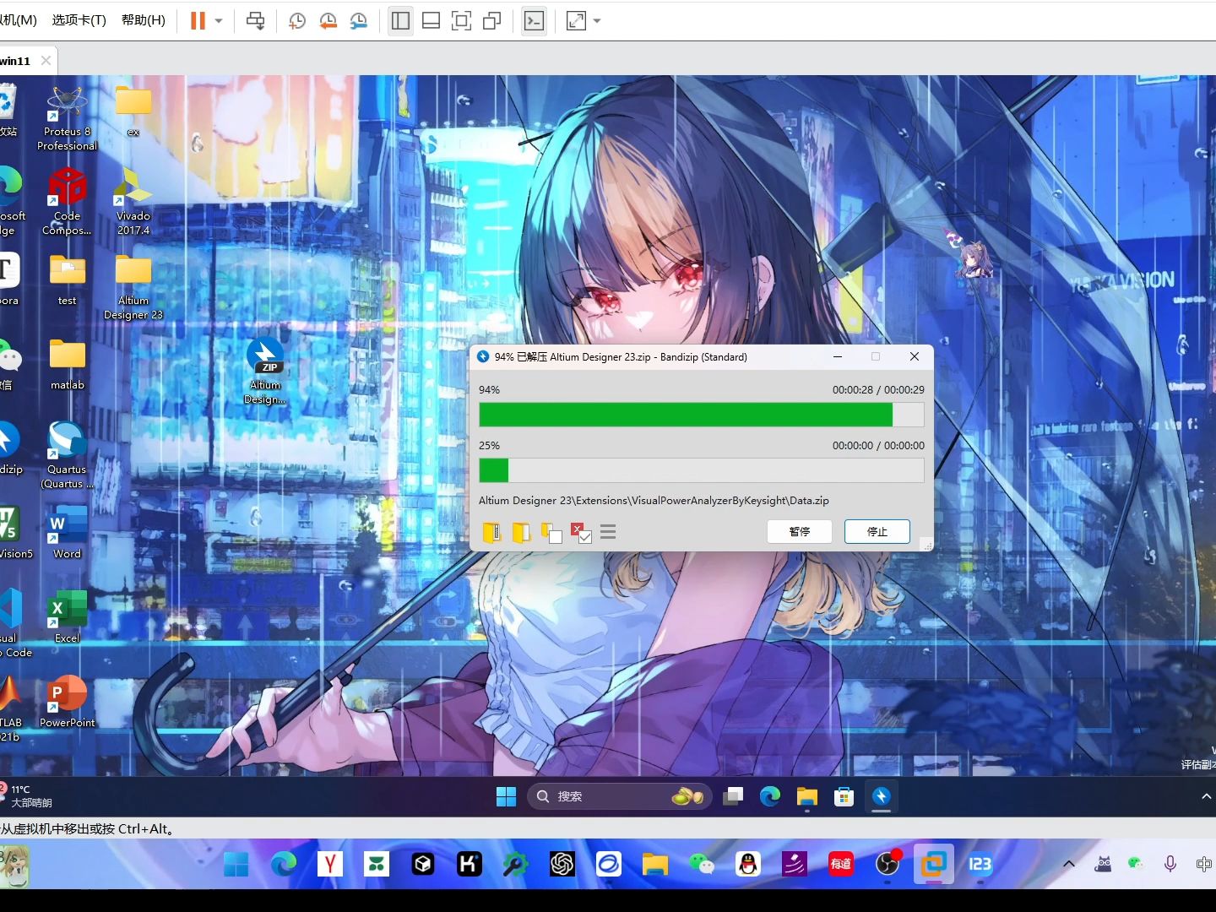
Task: Toggle the VM thumbnail bar view
Action: 431,20
